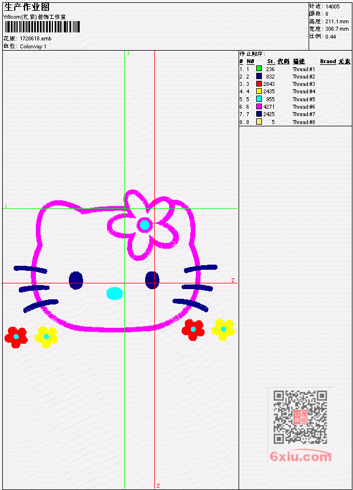Viewport: 353px width, 490px height.
Task: Click the Thread #1 description
Action: point(303,69)
